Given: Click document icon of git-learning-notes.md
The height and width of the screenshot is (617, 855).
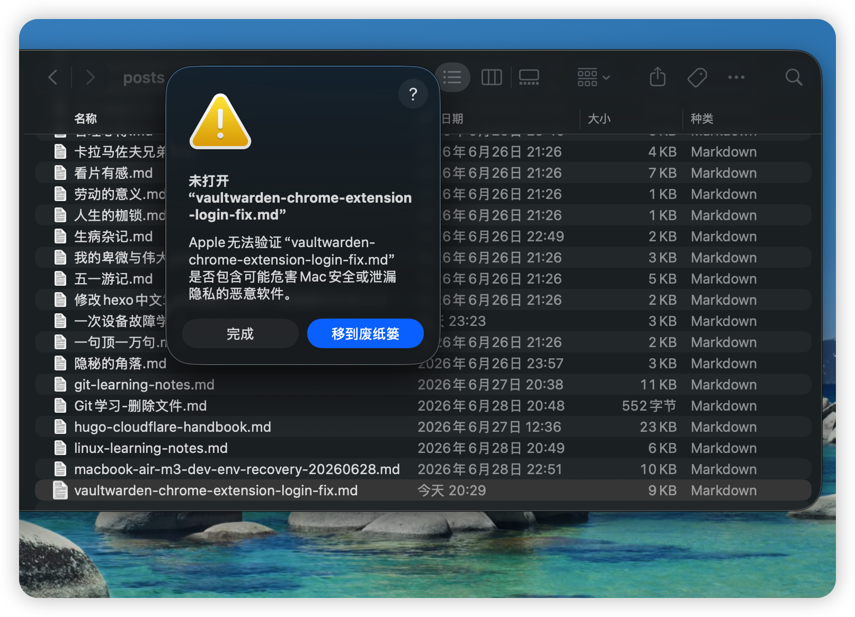Looking at the screenshot, I should click(x=60, y=384).
